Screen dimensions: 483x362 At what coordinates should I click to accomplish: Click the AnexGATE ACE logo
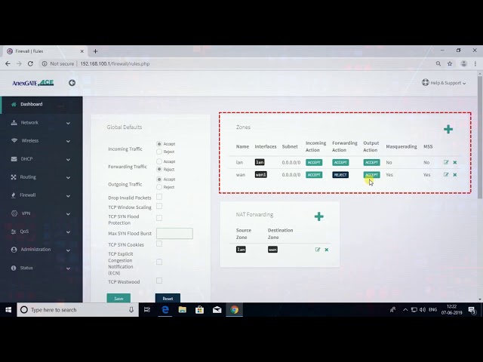point(33,83)
